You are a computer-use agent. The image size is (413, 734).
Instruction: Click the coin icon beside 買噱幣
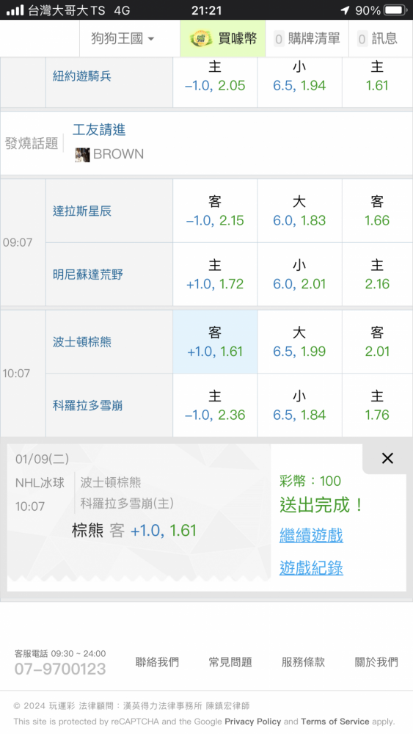201,39
